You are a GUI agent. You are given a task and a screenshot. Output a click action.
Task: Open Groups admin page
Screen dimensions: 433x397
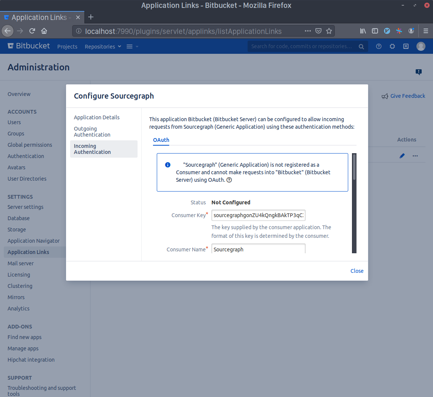[x=16, y=134]
